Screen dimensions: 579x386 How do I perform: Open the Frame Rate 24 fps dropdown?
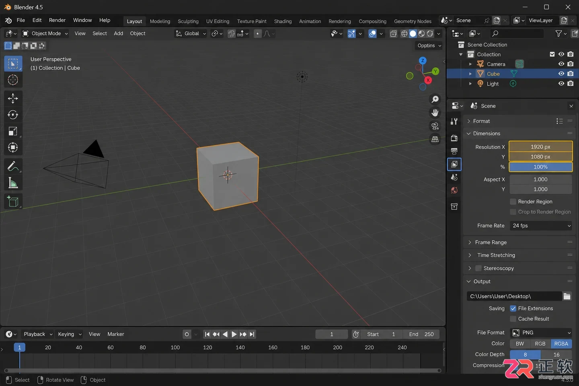(541, 226)
